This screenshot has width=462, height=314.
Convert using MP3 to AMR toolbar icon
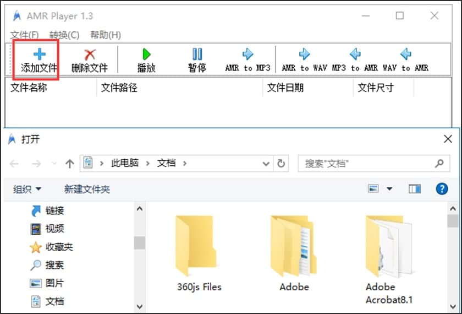(x=355, y=54)
